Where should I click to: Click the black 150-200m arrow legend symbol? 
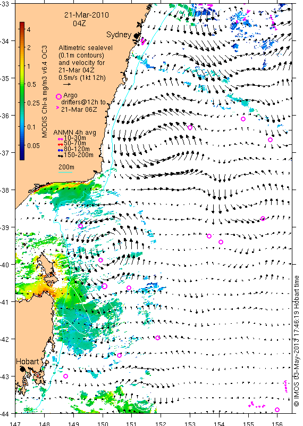point(61,155)
